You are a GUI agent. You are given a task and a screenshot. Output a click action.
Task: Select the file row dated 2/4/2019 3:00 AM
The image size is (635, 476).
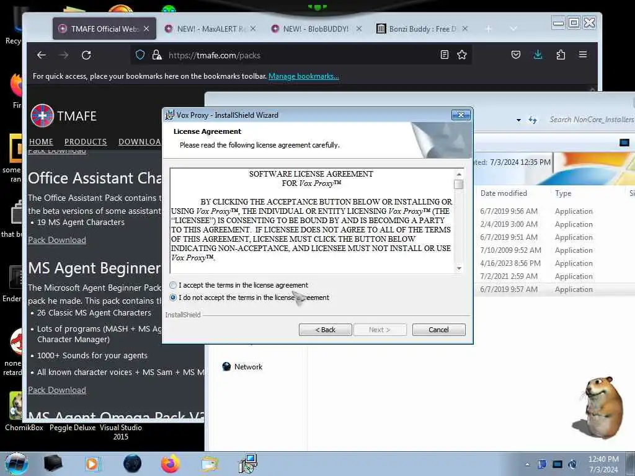[x=555, y=224]
